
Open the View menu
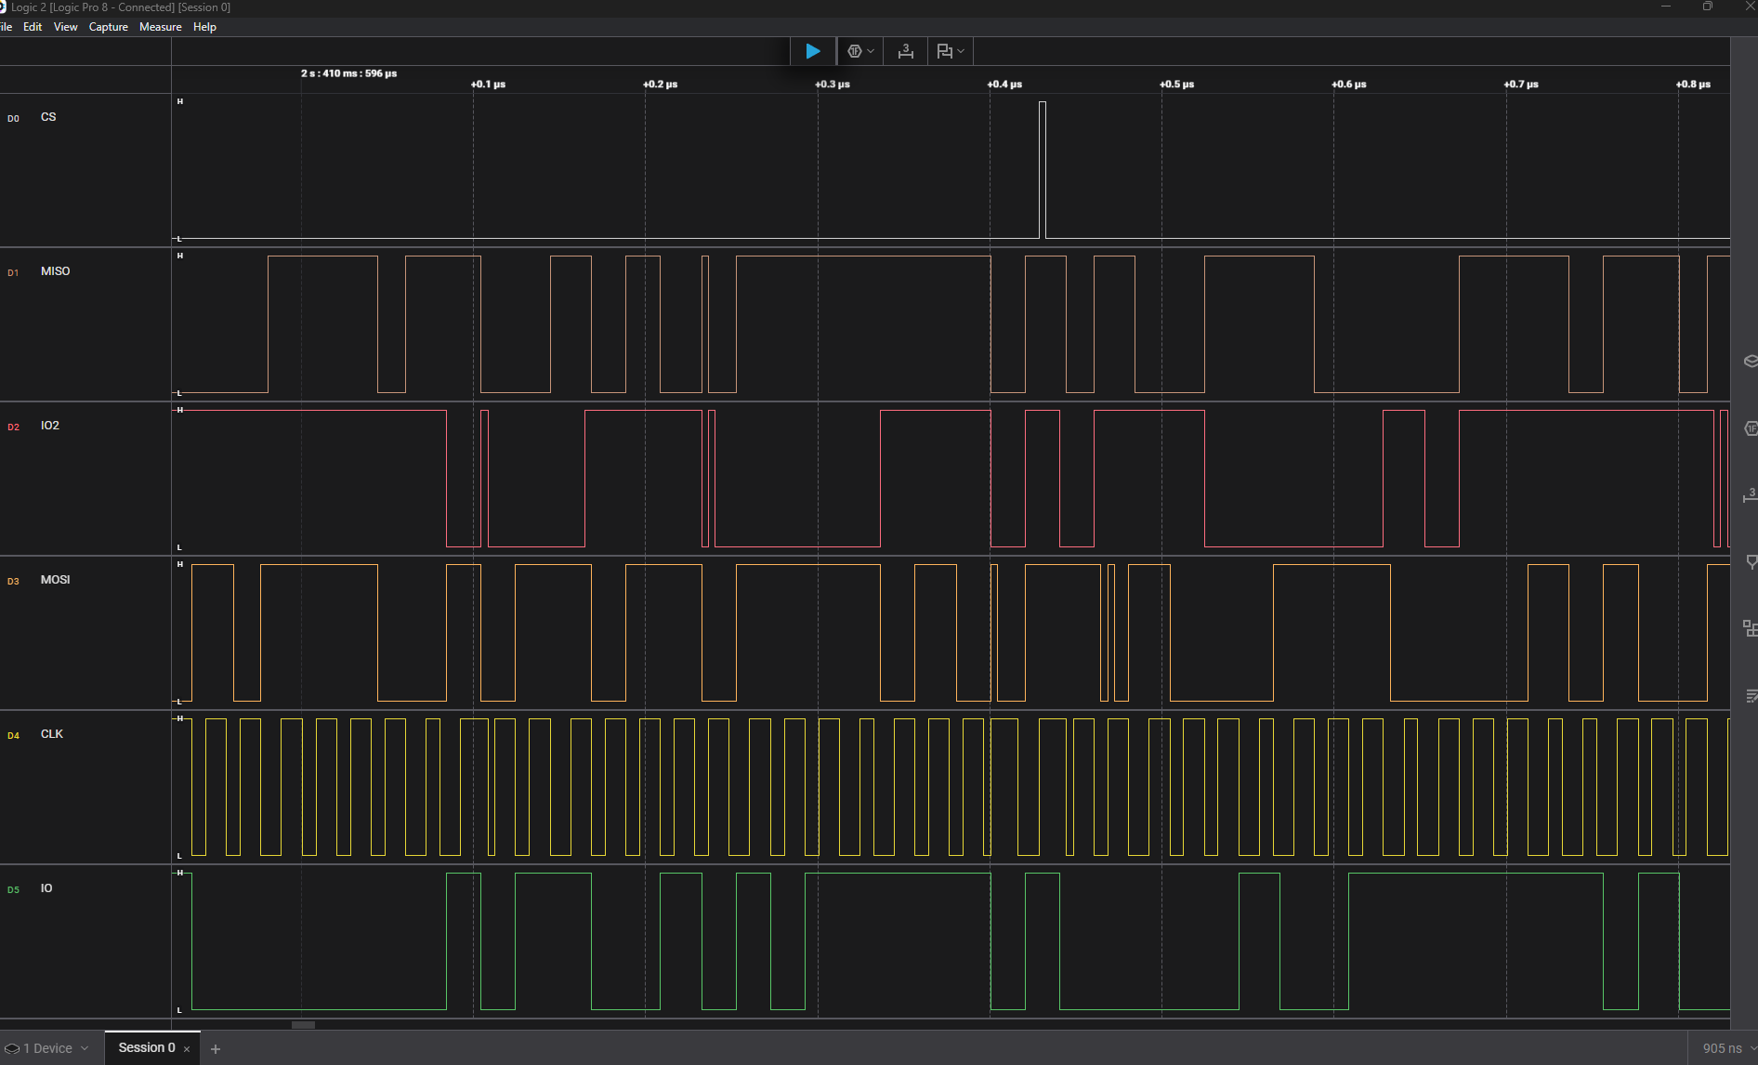[65, 27]
